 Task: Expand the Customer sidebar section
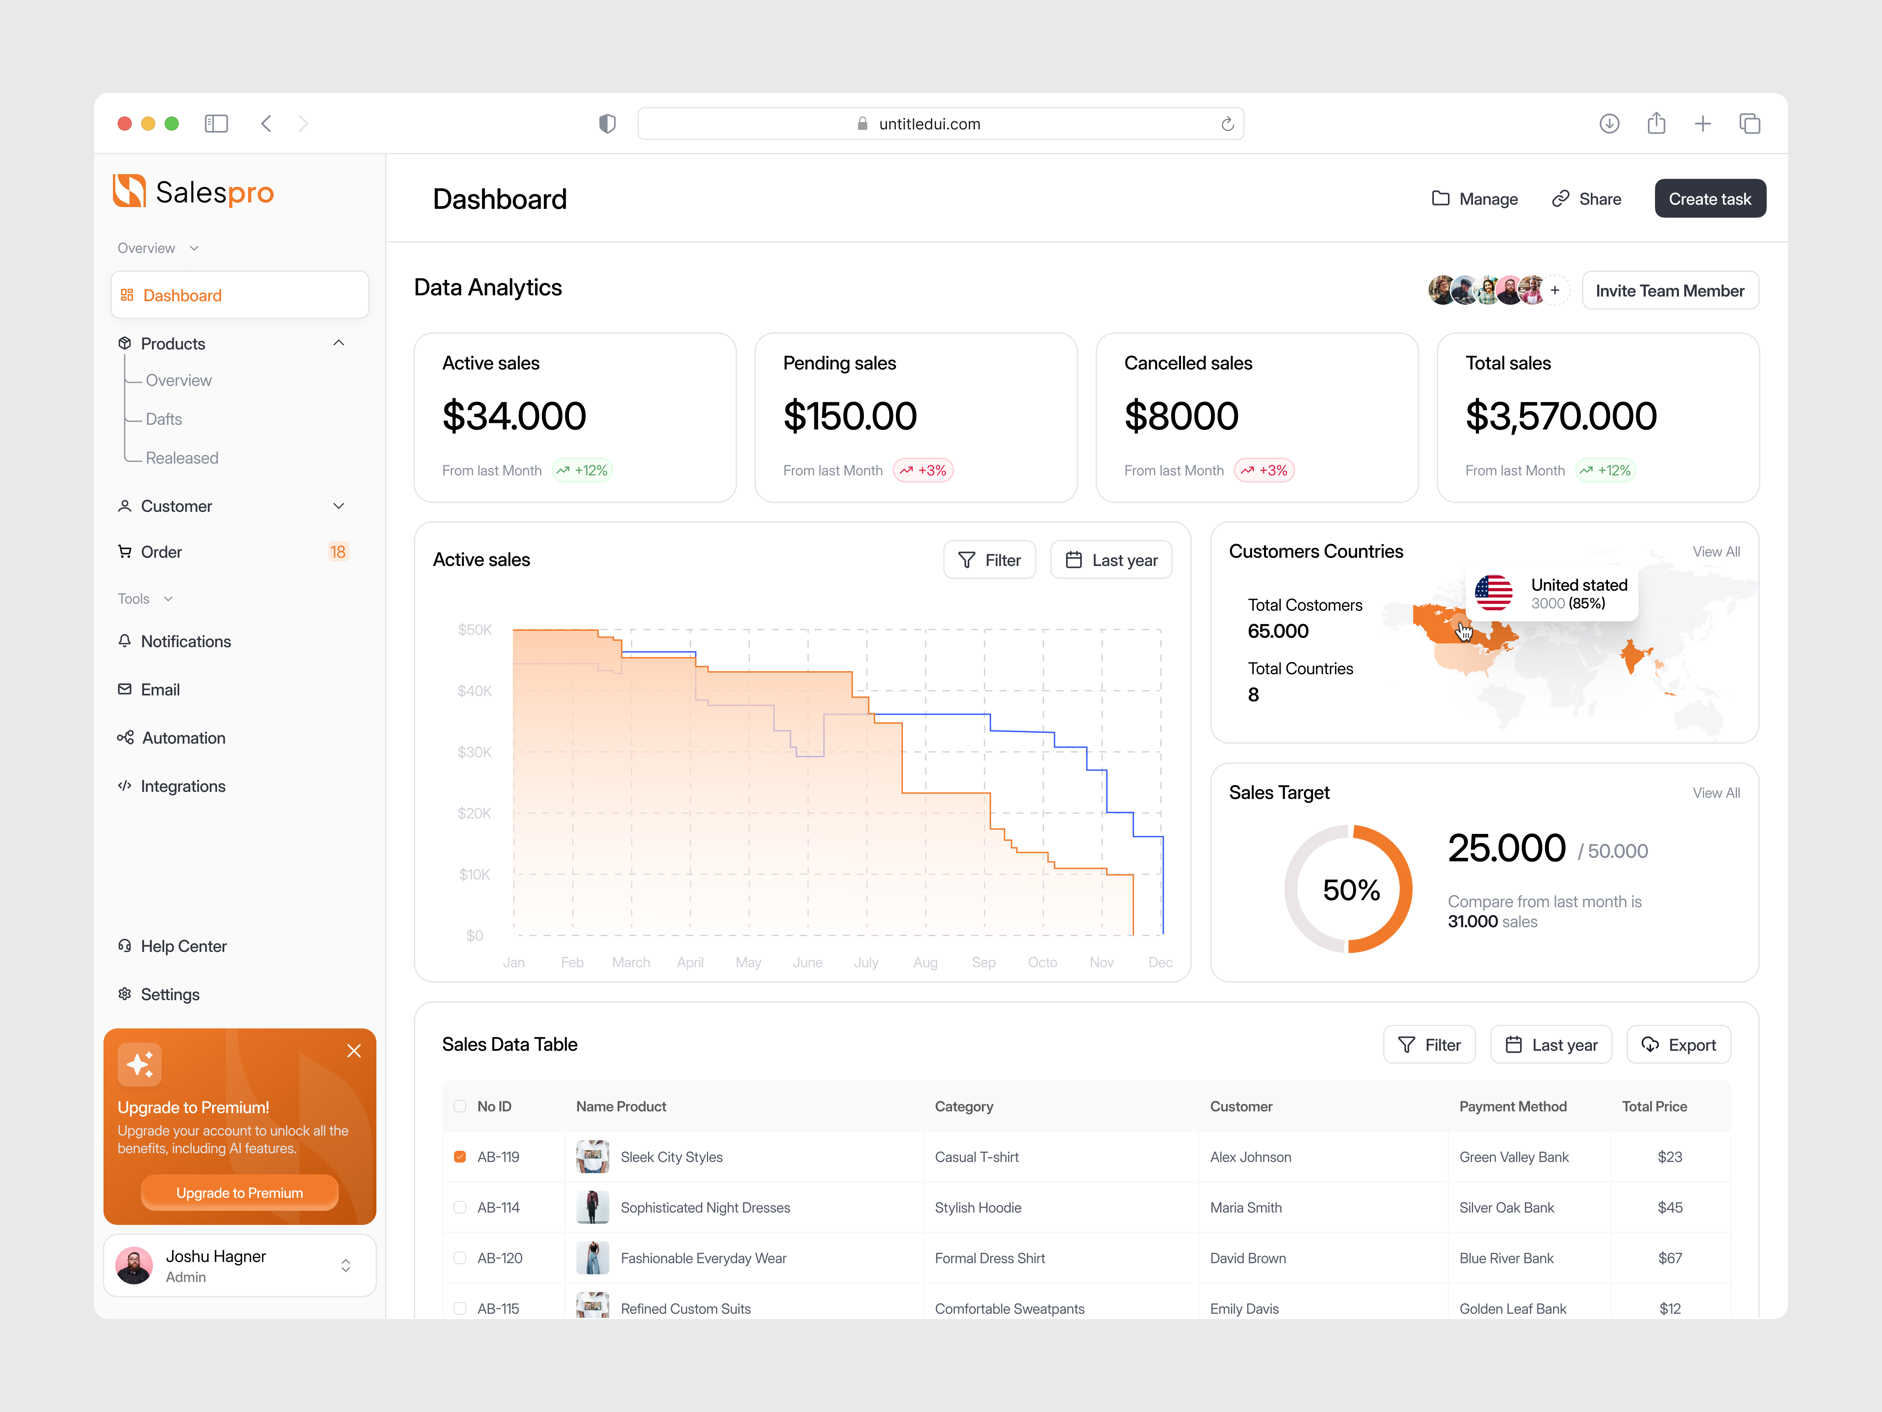pos(339,506)
